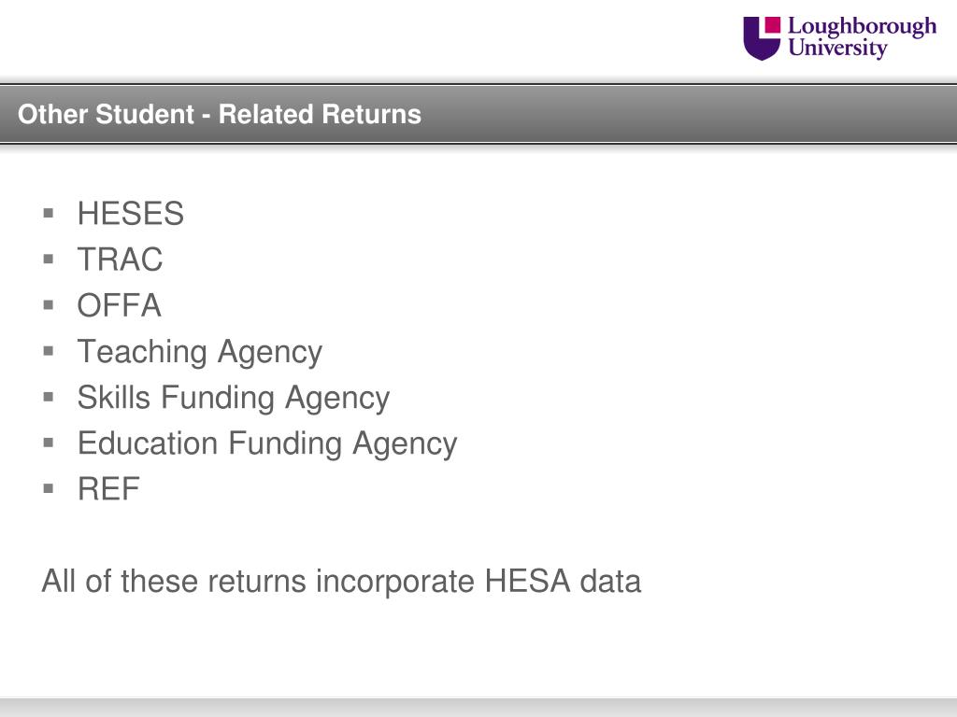Click the bullet marker beside Teaching Agency
The image size is (957, 717).
tap(49, 351)
